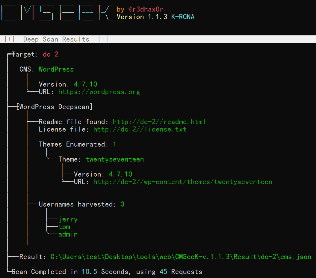The width and height of the screenshot is (316, 278).
Task: Click the left [+] marker in header
Action: [10, 39]
